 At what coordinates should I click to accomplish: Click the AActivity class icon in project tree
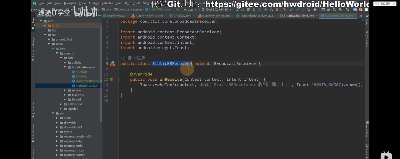point(73,72)
